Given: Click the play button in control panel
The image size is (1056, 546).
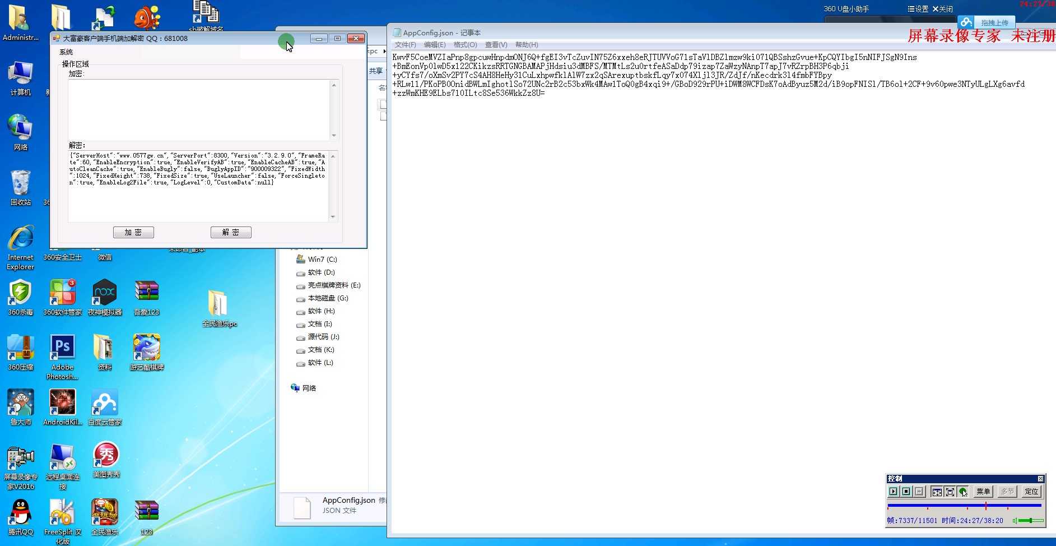Looking at the screenshot, I should [893, 492].
